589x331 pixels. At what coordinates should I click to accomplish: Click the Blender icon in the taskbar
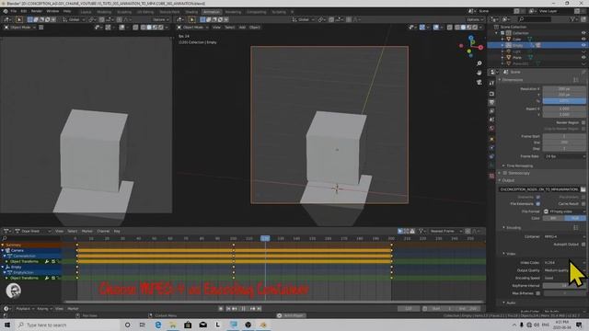click(263, 325)
